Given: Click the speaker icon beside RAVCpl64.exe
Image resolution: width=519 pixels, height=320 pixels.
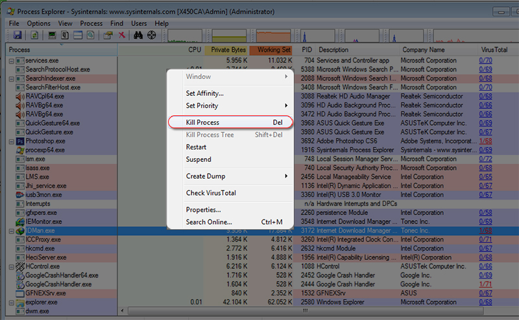Looking at the screenshot, I should point(20,97).
